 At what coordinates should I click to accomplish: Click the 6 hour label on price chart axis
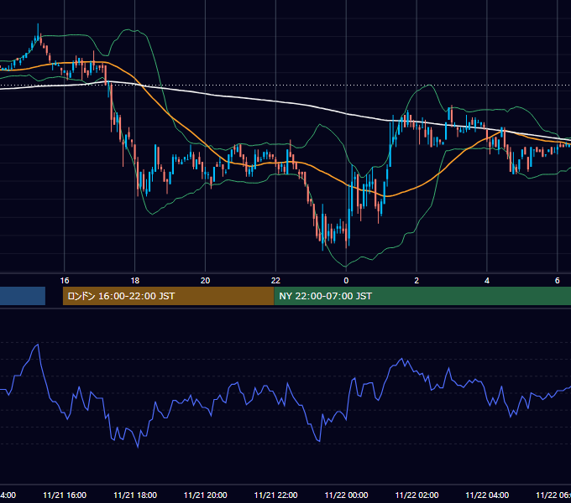(x=558, y=281)
